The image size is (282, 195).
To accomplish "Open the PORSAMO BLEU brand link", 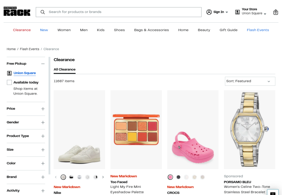I will tap(237, 182).
